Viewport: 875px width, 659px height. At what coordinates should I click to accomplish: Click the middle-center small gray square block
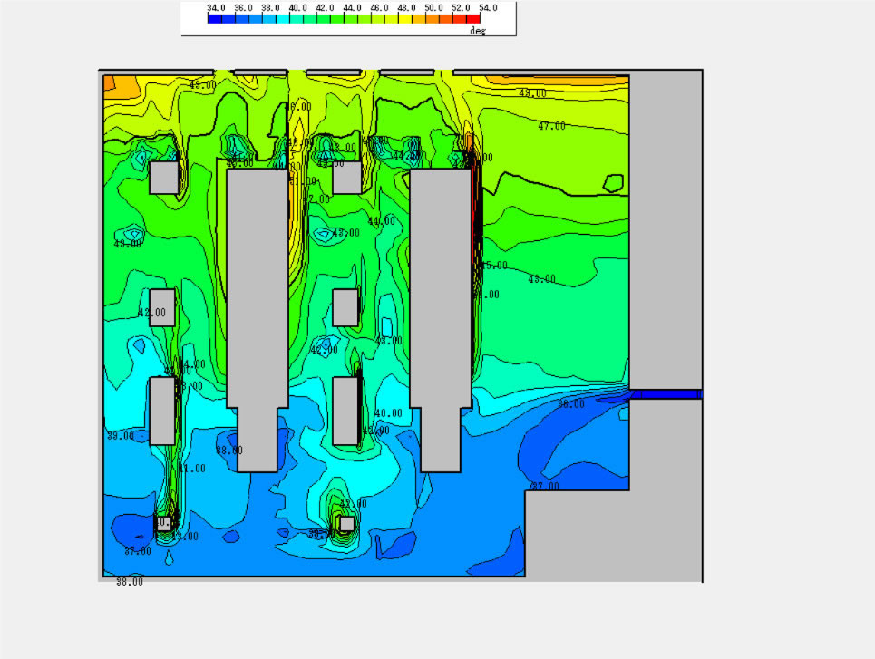pos(345,307)
